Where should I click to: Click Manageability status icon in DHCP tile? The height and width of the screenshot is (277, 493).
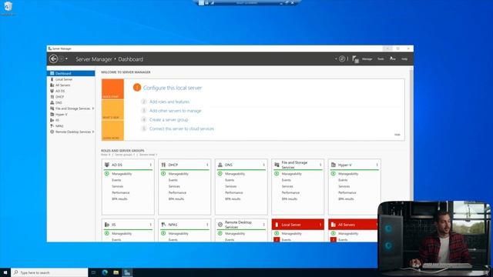point(163,174)
